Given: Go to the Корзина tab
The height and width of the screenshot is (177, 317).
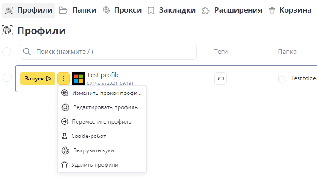Looking at the screenshot, I should click(290, 10).
